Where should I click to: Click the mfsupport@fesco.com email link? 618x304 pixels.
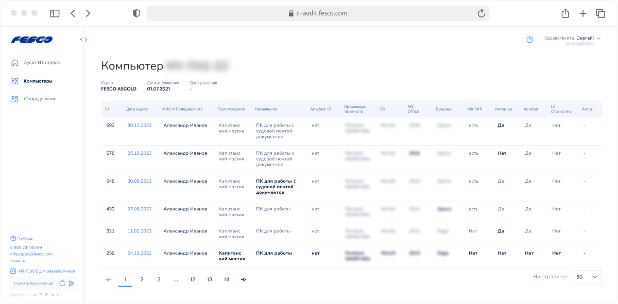tap(31, 254)
